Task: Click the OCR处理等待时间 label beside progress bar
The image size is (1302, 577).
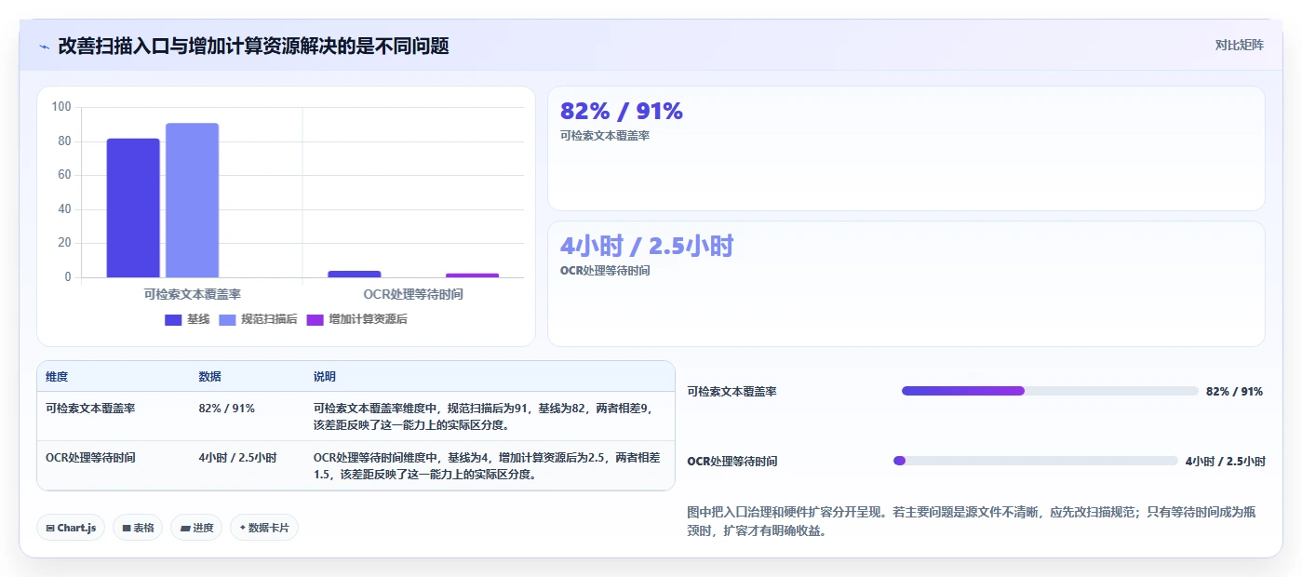Action: pyautogui.click(x=732, y=461)
